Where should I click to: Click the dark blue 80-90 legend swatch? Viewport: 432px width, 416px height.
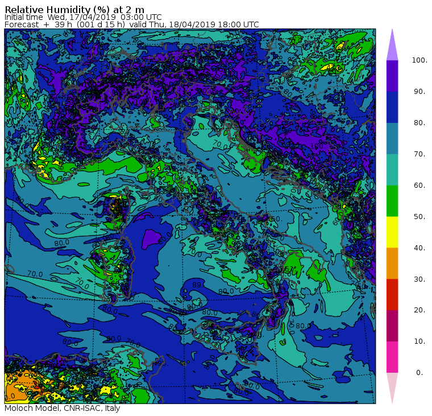pyautogui.click(x=392, y=108)
